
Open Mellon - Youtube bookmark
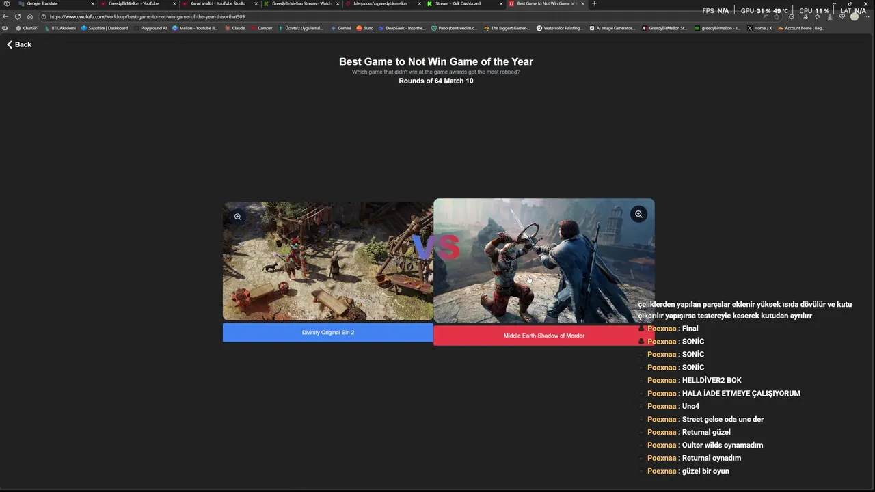click(195, 28)
